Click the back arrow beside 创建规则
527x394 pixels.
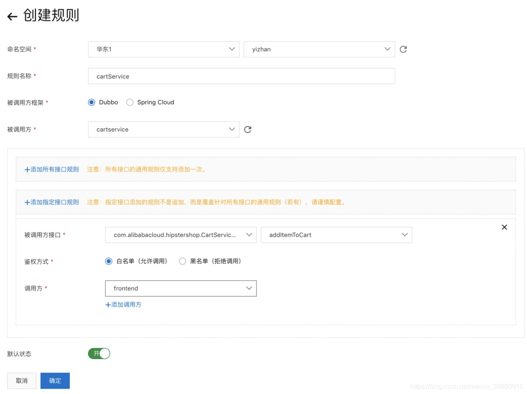(x=12, y=17)
